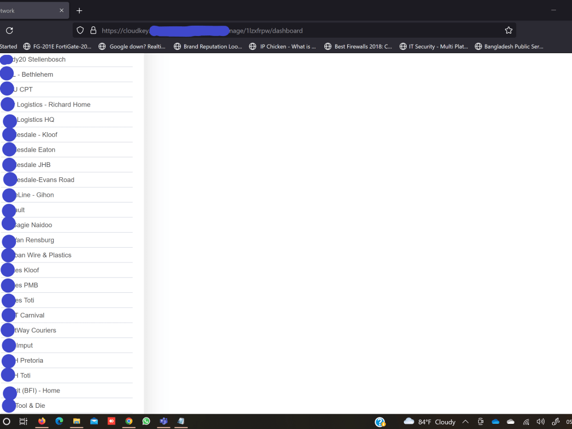572x429 pixels.
Task: Click the Meet Now tray icon
Action: 480,422
